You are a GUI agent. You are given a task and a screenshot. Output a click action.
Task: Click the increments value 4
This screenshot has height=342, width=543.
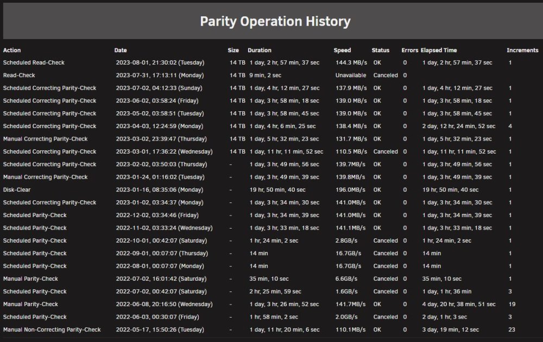pos(510,126)
